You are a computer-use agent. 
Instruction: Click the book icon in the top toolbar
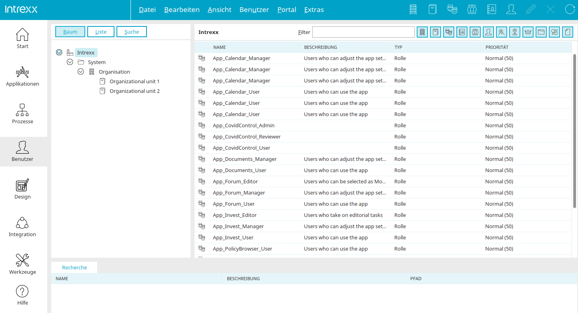(433, 10)
